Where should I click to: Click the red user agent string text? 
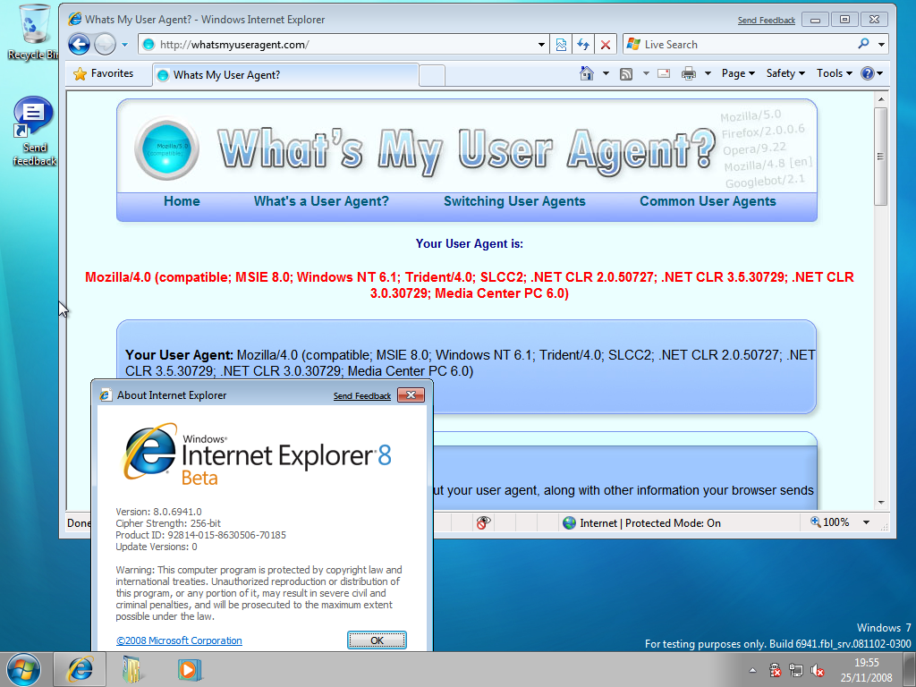click(x=469, y=285)
